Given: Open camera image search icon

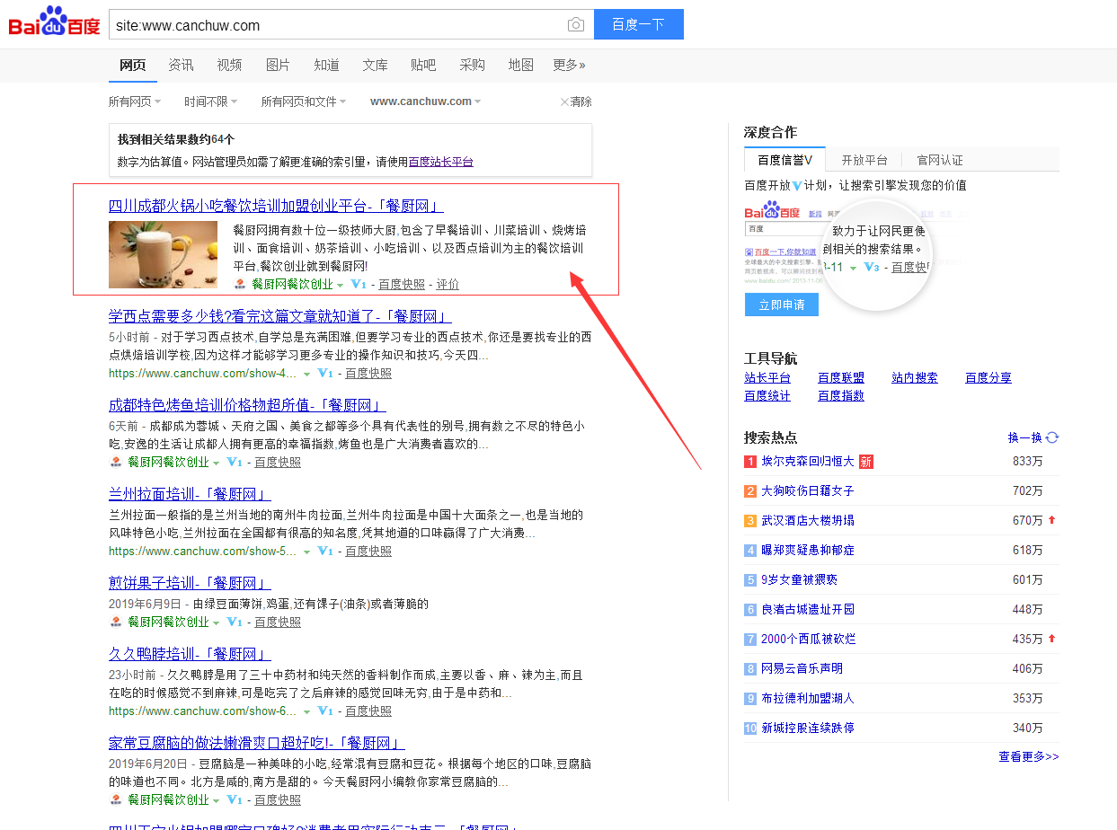Looking at the screenshot, I should [576, 25].
